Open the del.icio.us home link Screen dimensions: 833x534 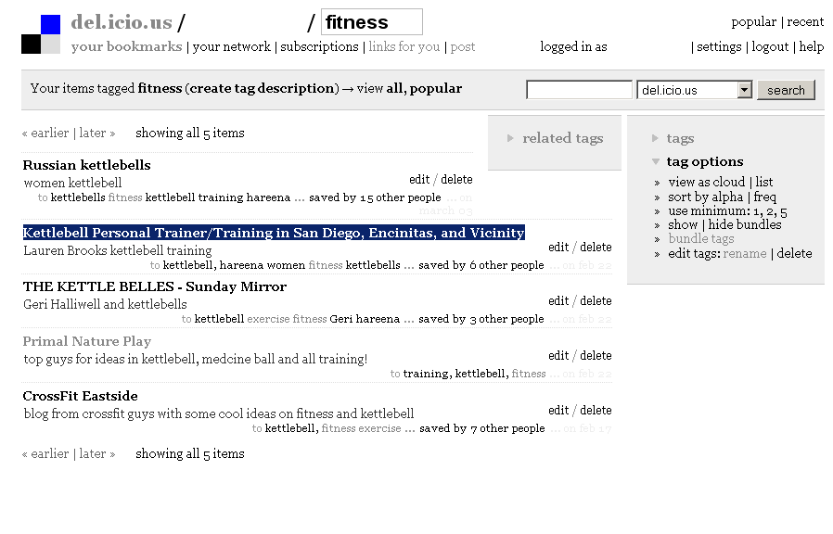click(x=122, y=22)
